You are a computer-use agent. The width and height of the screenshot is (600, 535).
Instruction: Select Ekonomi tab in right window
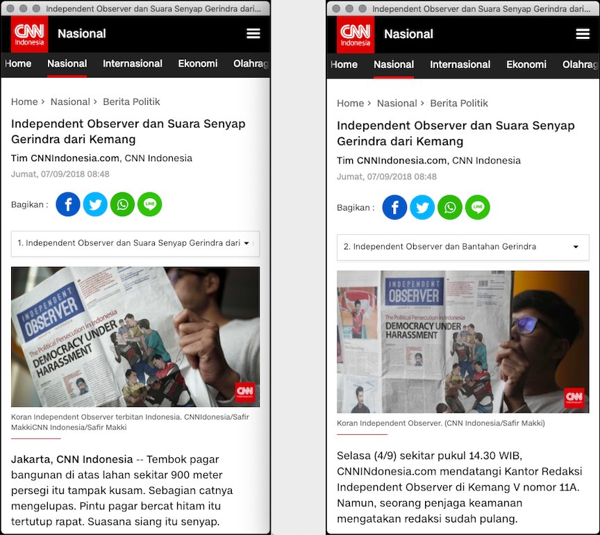(526, 65)
